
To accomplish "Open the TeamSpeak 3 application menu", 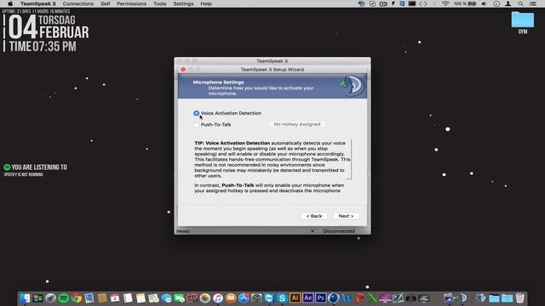I will tap(37, 3).
